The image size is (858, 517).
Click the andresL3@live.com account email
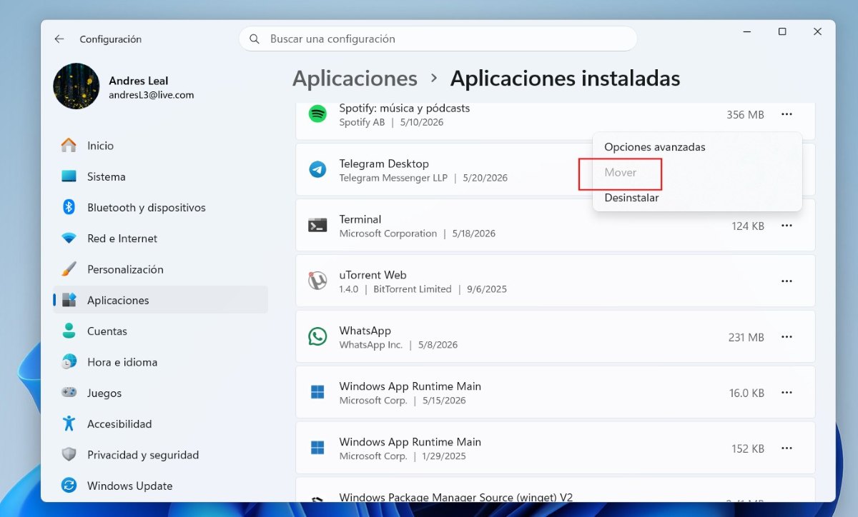151,95
